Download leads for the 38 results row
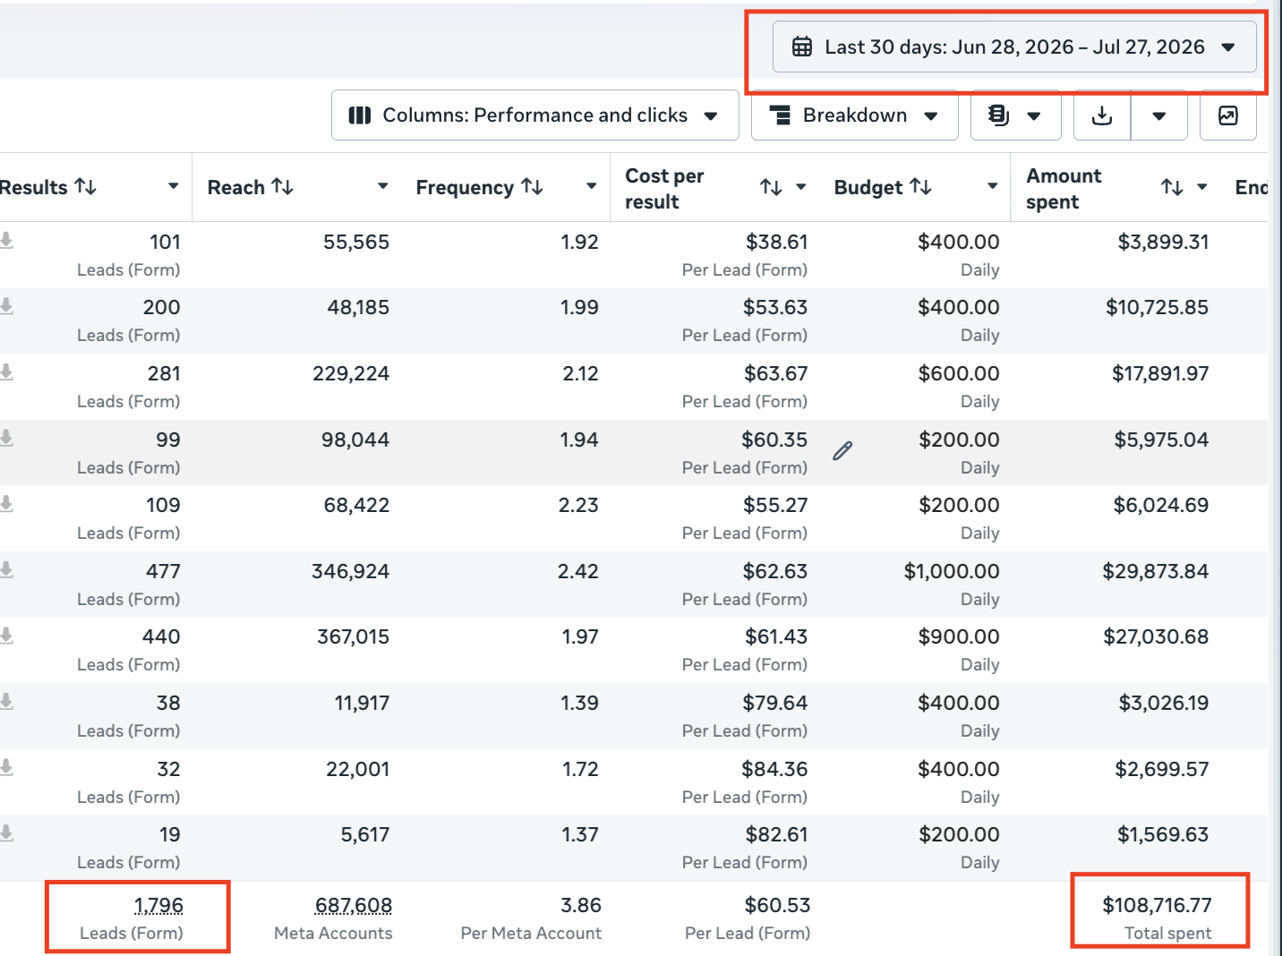The image size is (1282, 956). pyautogui.click(x=6, y=702)
